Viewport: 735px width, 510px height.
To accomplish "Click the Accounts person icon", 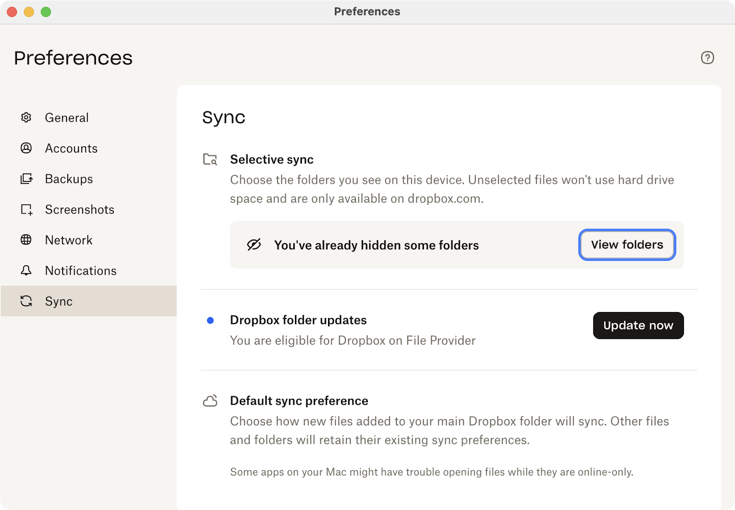I will pos(27,148).
